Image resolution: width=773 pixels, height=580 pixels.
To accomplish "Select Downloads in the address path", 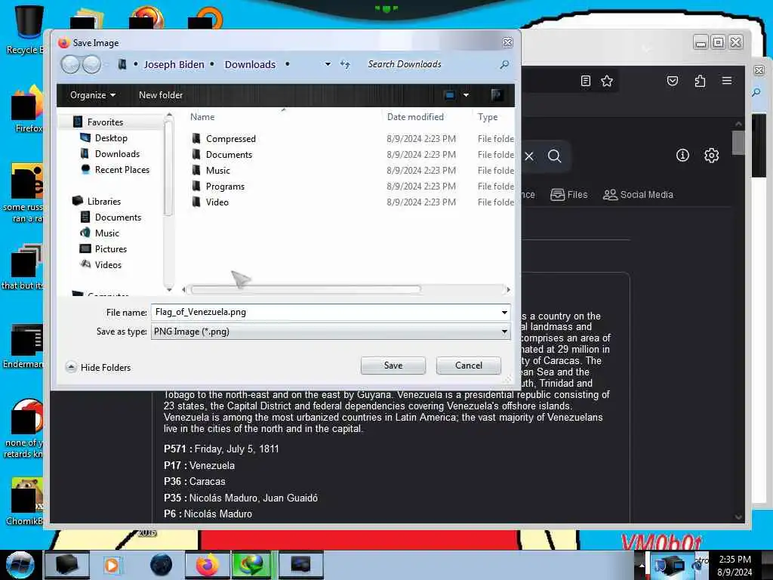I will point(250,65).
